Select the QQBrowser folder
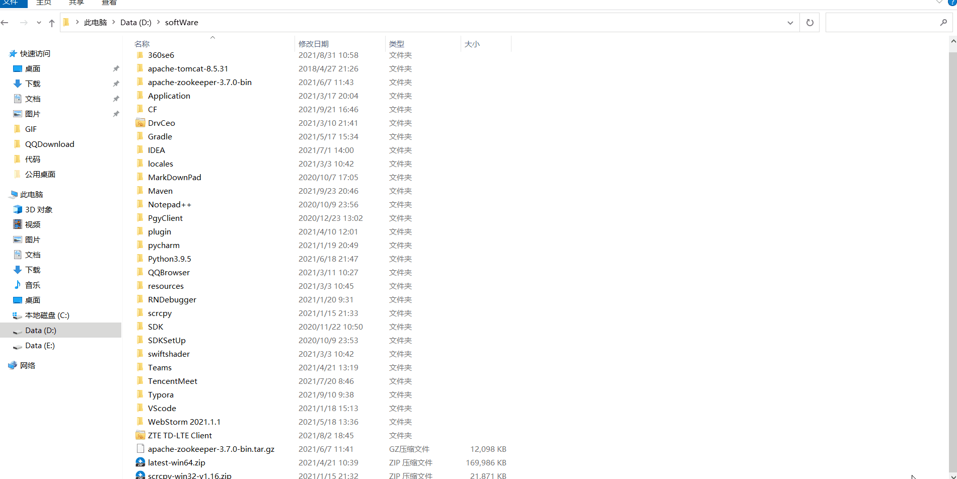 coord(169,273)
